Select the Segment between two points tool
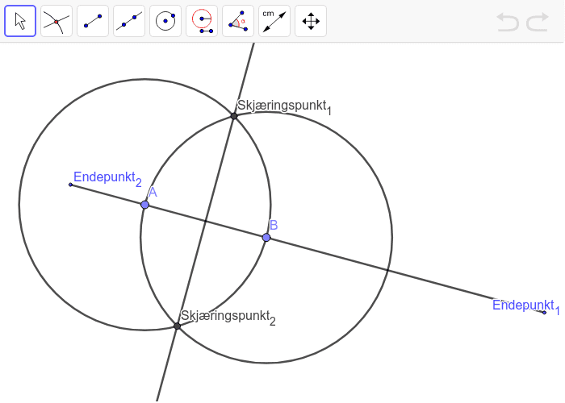 pyautogui.click(x=93, y=21)
